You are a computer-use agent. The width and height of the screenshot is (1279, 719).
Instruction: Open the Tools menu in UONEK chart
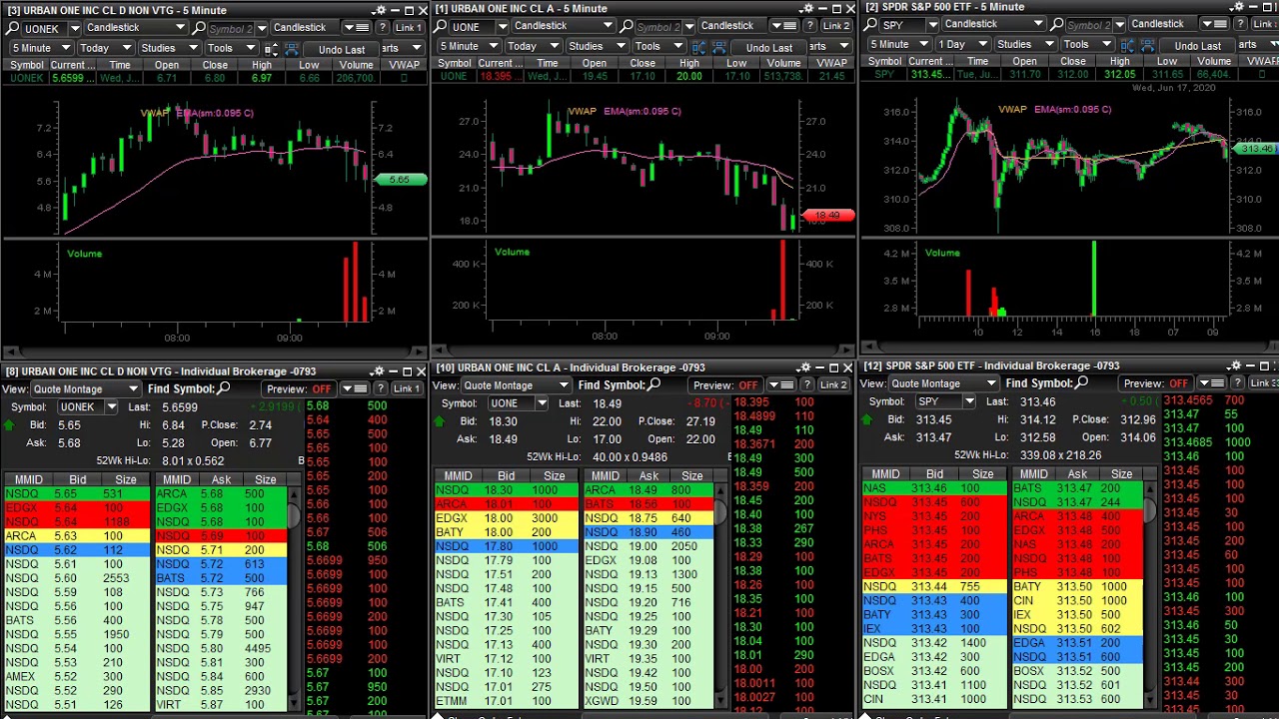point(231,48)
